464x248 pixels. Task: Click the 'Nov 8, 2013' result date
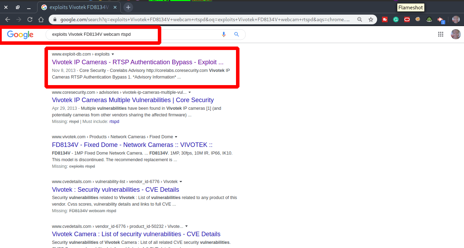coord(64,71)
